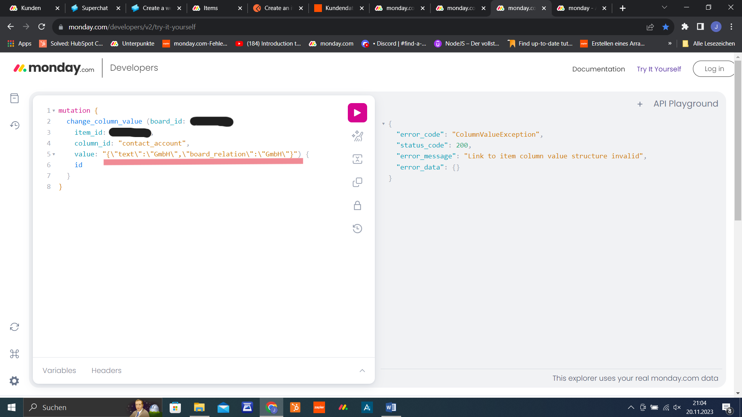Image resolution: width=742 pixels, height=417 pixels.
Task: Open playground settings gear icon
Action: pos(14,381)
